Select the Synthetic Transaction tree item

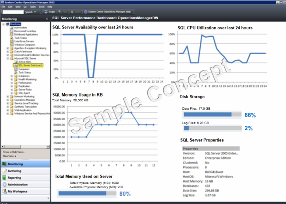pyautogui.click(x=25, y=107)
